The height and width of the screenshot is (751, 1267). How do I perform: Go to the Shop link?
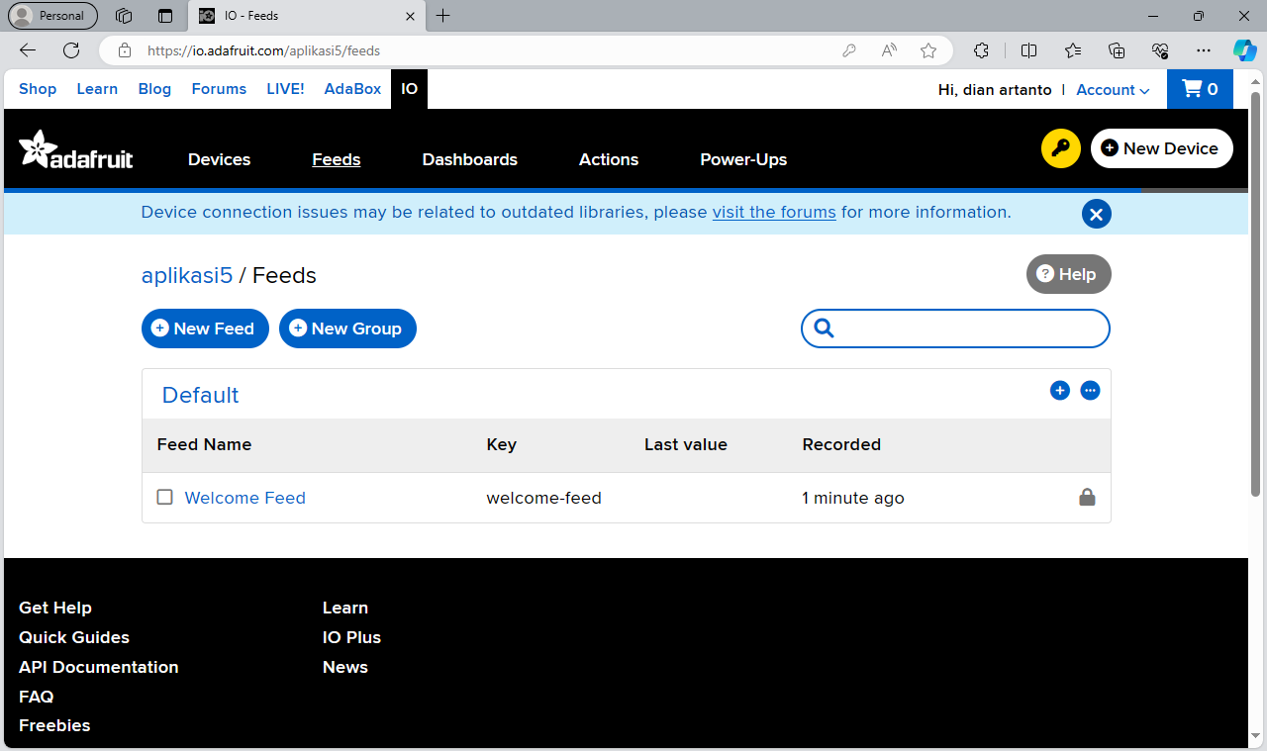click(x=38, y=89)
